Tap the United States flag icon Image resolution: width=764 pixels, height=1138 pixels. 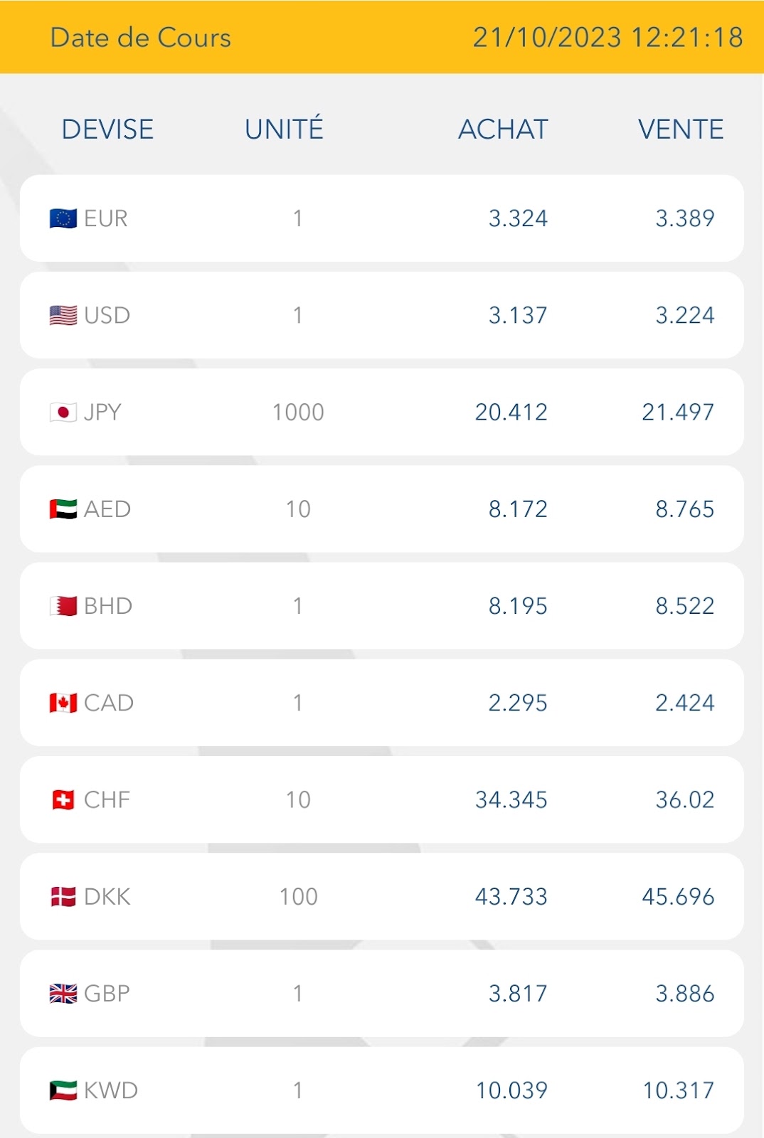pyautogui.click(x=63, y=315)
